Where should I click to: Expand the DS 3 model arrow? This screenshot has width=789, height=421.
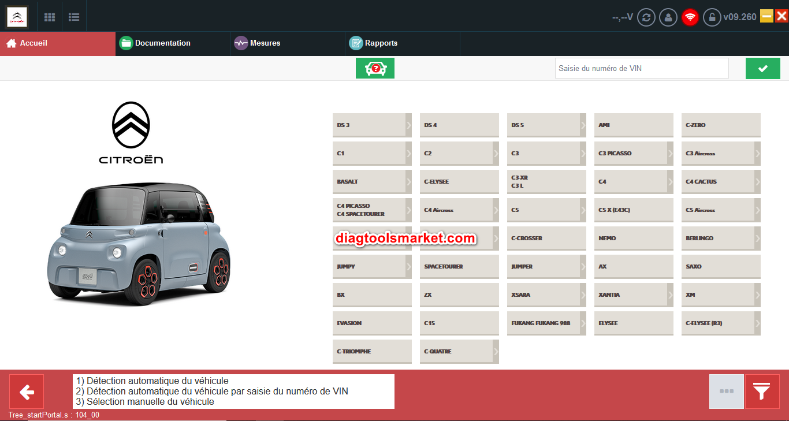coord(408,125)
